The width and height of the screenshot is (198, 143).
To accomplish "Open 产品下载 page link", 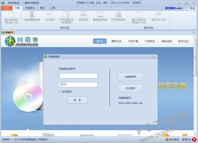I will click(x=133, y=41).
